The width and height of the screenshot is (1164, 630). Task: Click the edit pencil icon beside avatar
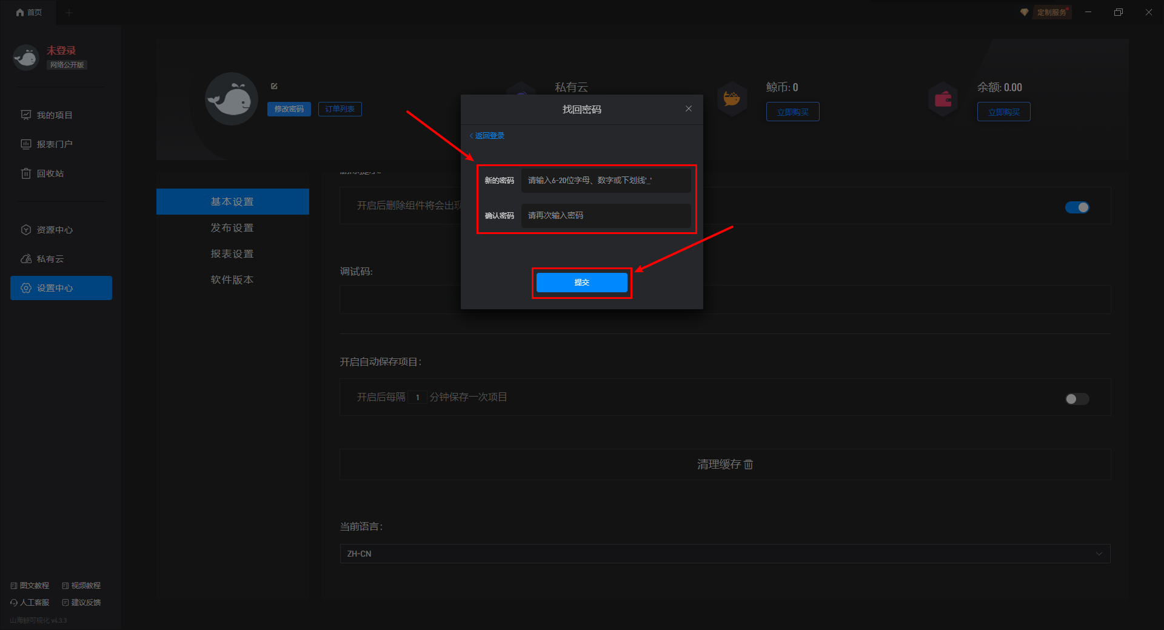tap(274, 86)
